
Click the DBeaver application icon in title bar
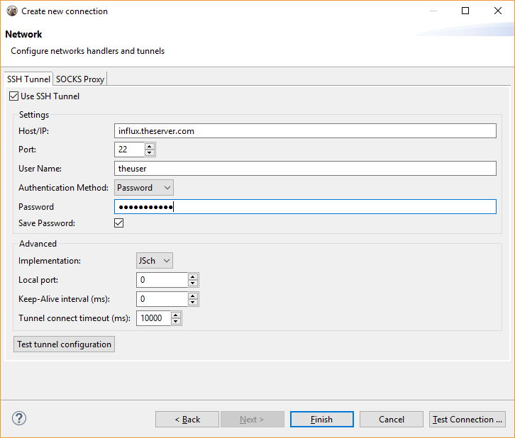12,11
